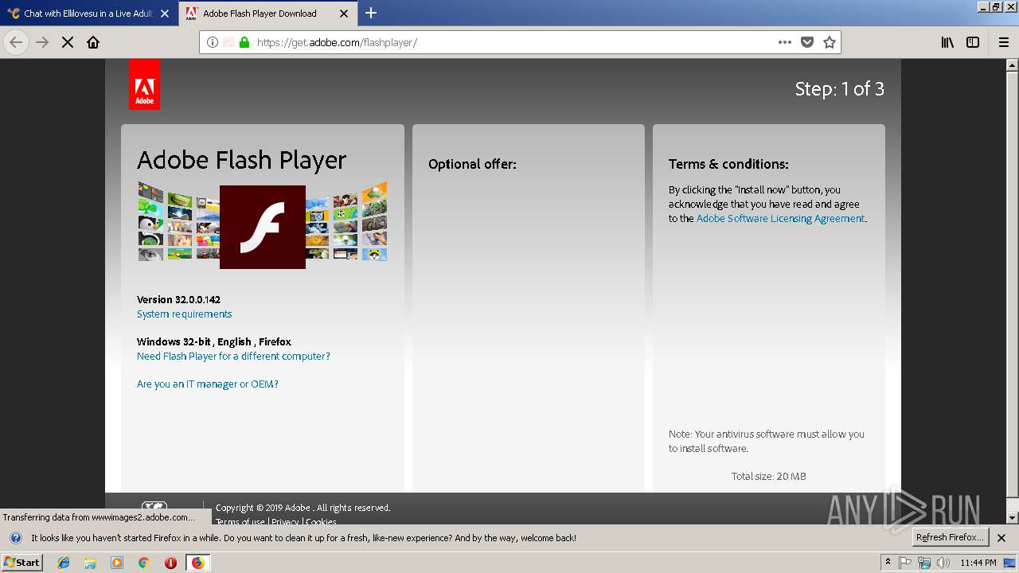Image resolution: width=1019 pixels, height=573 pixels.
Task: Open the Firefox hamburger menu
Action: tap(1004, 42)
